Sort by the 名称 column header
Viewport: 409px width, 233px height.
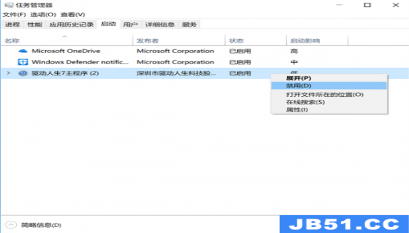pos(67,41)
